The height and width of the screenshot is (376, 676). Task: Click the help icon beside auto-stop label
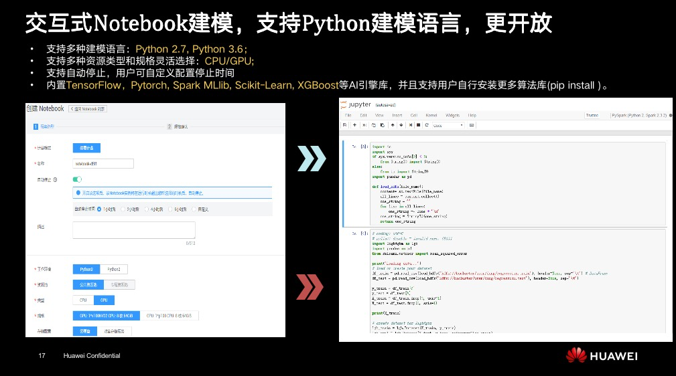(55, 179)
